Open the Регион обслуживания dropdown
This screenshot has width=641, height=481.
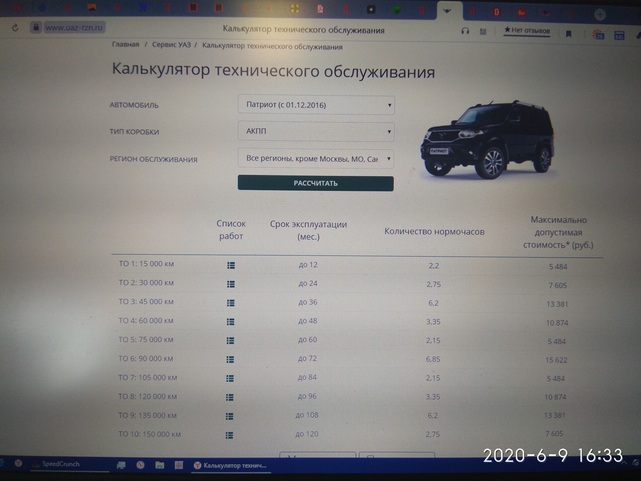pos(316,159)
